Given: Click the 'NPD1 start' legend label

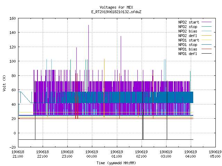Looking at the screenshot, I should tap(189, 40).
